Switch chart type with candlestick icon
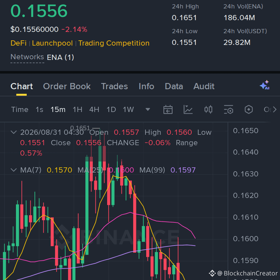 pyautogui.click(x=208, y=109)
